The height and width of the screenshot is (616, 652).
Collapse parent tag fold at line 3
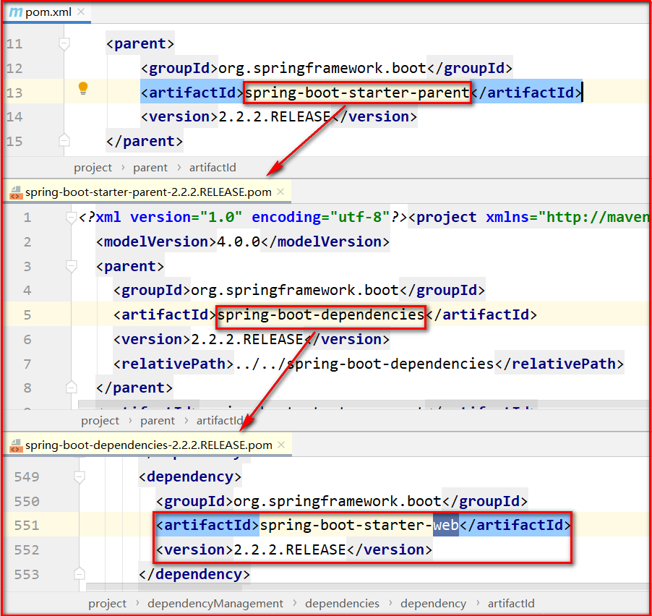point(71,266)
